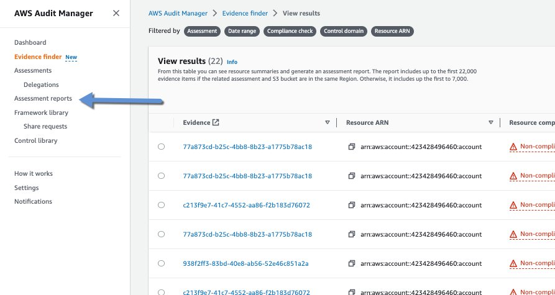Open Resource ARN column sort dropdown arrow
This screenshot has height=295, width=555.
(491, 122)
